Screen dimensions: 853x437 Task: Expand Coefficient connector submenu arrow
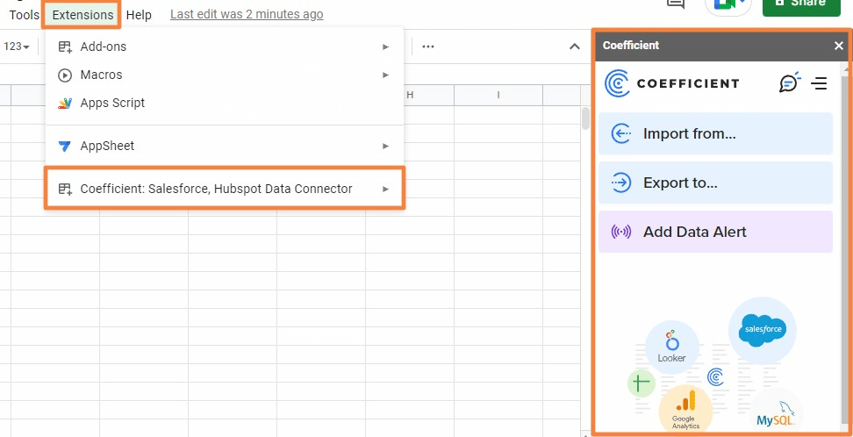[386, 189]
